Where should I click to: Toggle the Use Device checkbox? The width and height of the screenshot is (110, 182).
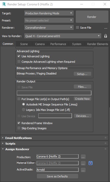(x=19, y=116)
